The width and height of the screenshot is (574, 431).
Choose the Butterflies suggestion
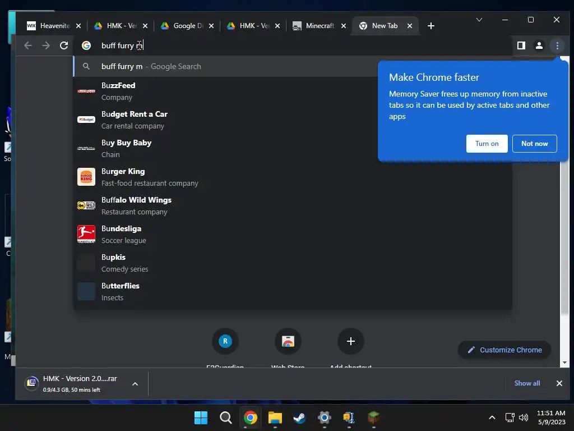tap(293, 291)
